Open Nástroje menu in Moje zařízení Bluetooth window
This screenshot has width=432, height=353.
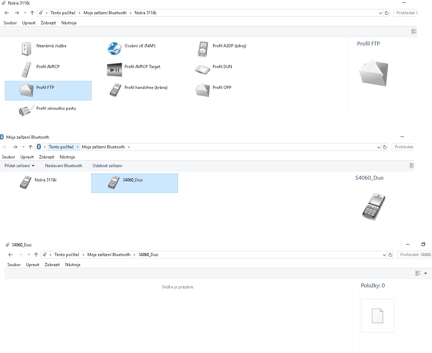pyautogui.click(x=67, y=157)
